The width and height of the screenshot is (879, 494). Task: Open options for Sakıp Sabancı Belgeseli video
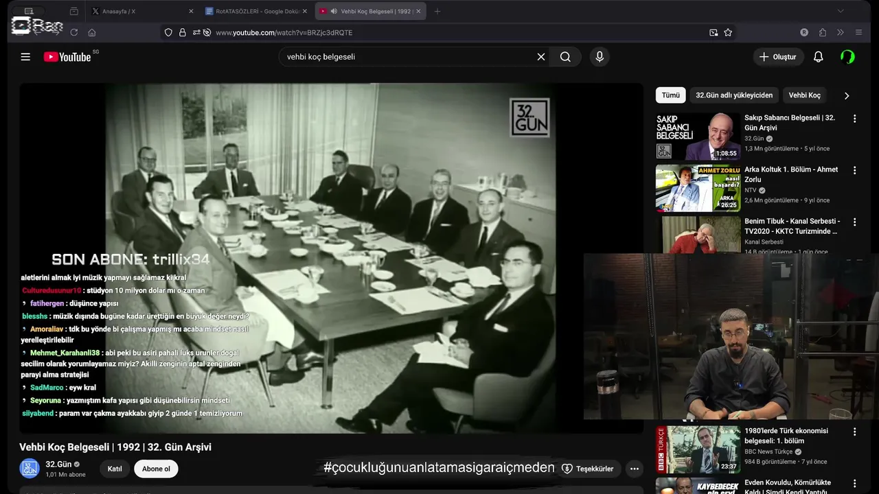[x=855, y=119]
